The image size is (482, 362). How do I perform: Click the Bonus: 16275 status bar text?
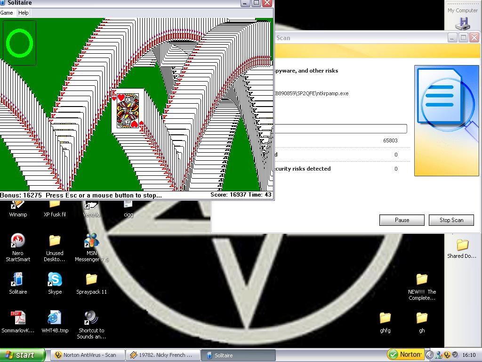point(21,195)
